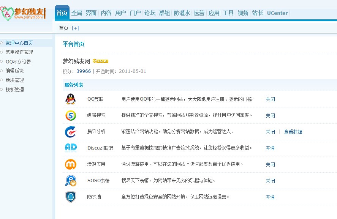Open 查看数据 for 腾讯分析

[x=293, y=132]
